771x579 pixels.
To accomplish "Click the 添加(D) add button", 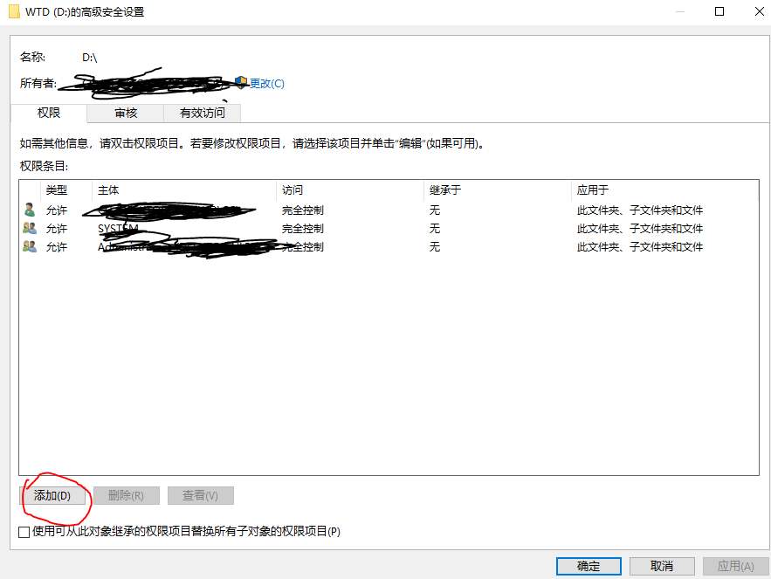I will click(x=52, y=495).
